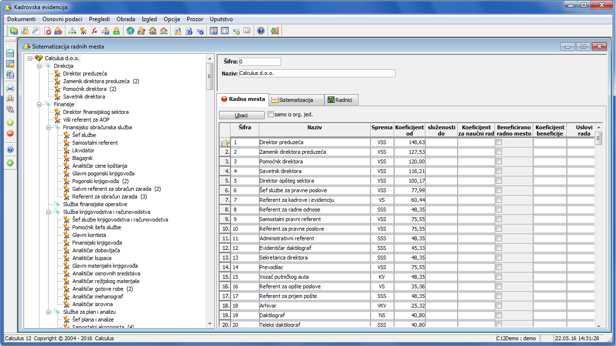
Task: Click the green folder with person toolbar icon
Action: [14, 31]
